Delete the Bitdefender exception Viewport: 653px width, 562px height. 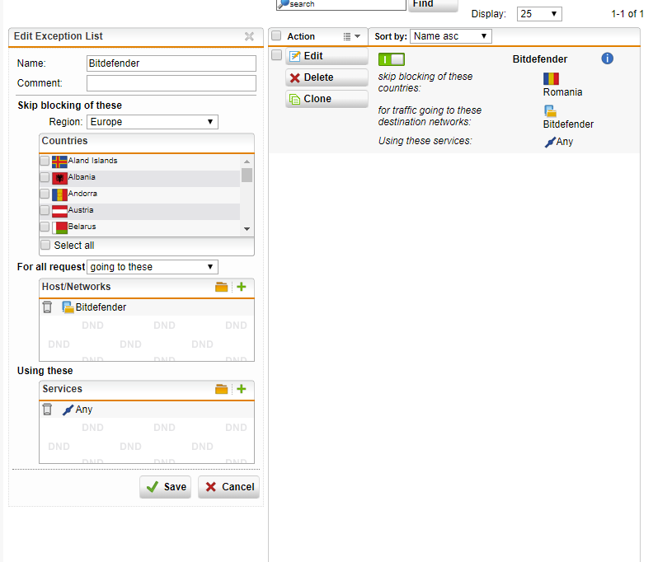pos(327,77)
